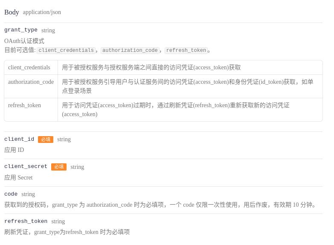The width and height of the screenshot is (334, 245).
Task: Click the refresh_token parameter name heading
Action: 26,222
